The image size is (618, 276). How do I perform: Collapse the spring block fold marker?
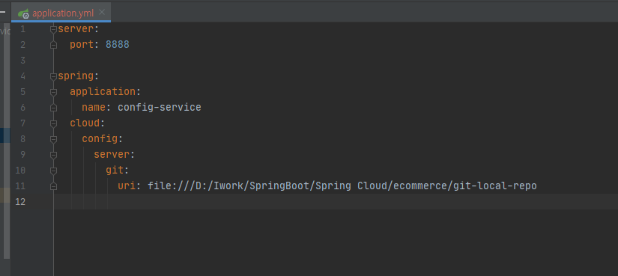point(54,76)
